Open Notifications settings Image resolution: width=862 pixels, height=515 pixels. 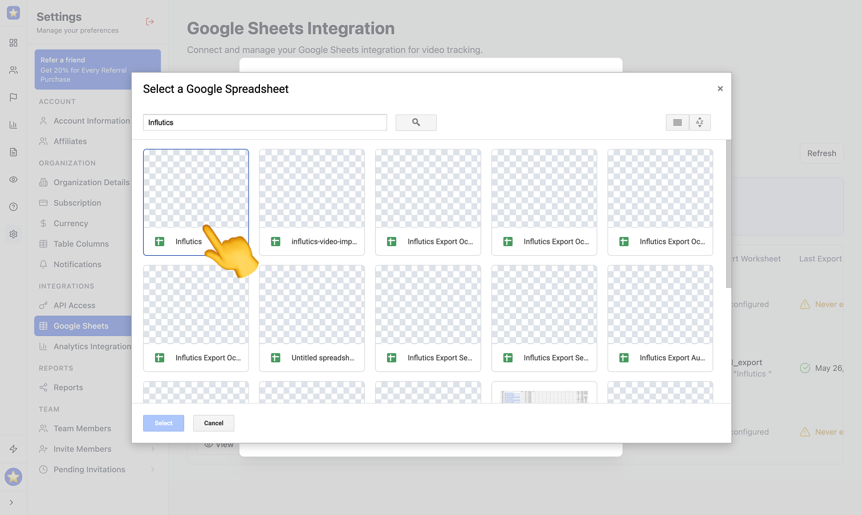pyautogui.click(x=78, y=264)
